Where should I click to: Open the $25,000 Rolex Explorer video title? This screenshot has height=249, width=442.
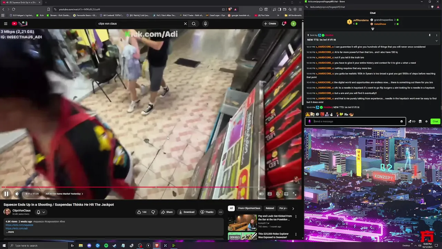click(274, 235)
